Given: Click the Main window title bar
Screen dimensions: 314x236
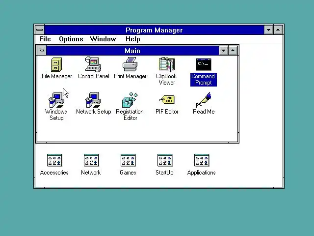Looking at the screenshot, I should [x=132, y=51].
